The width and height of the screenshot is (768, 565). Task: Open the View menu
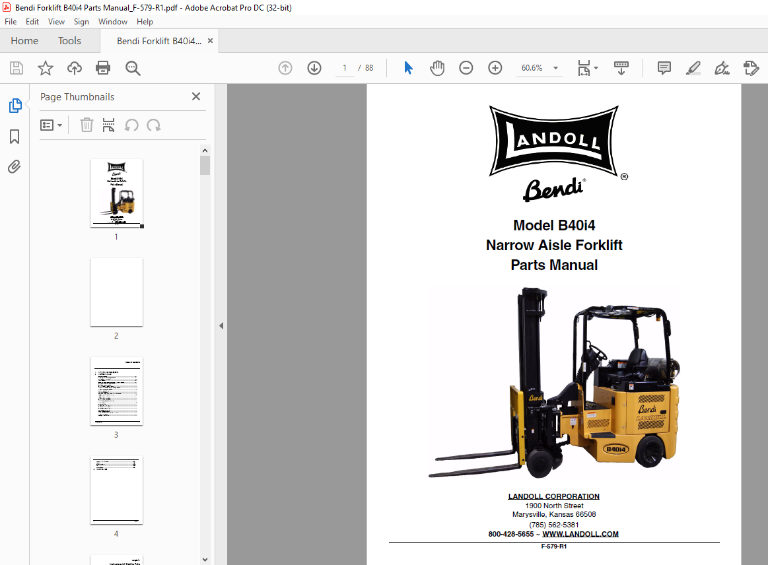tap(56, 22)
